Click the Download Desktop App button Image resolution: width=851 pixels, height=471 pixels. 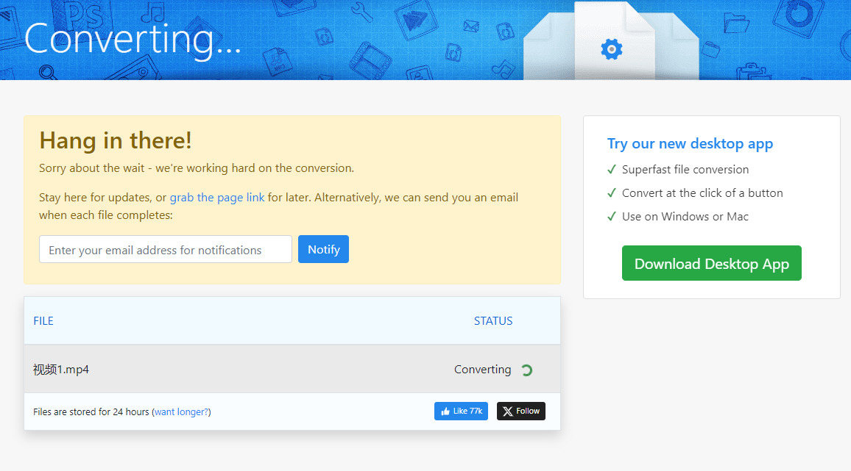click(712, 263)
